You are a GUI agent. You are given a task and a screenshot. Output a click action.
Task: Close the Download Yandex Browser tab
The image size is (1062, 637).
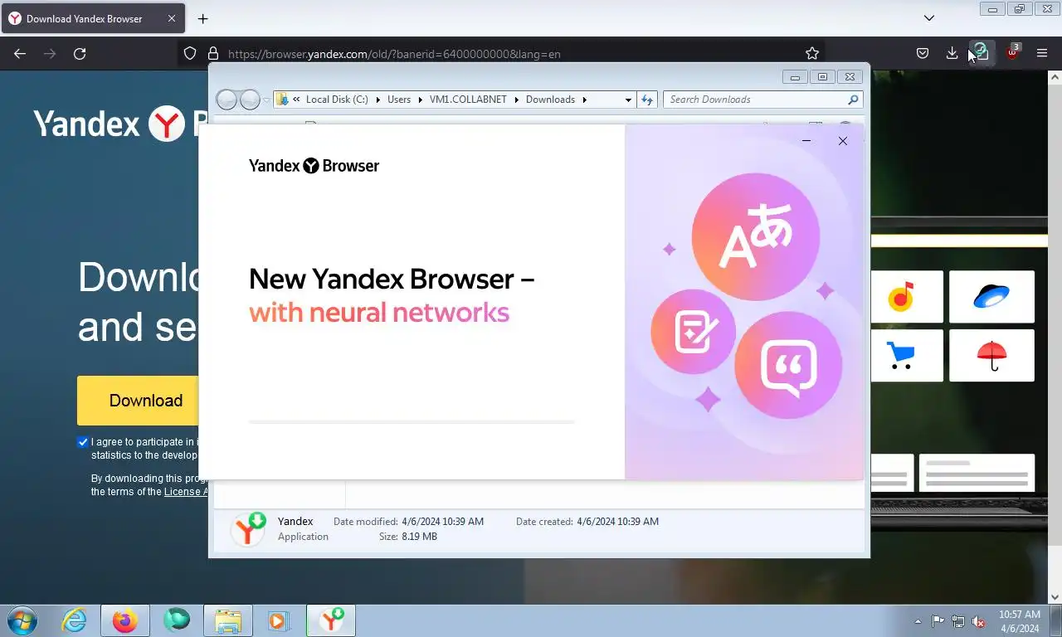tap(172, 18)
